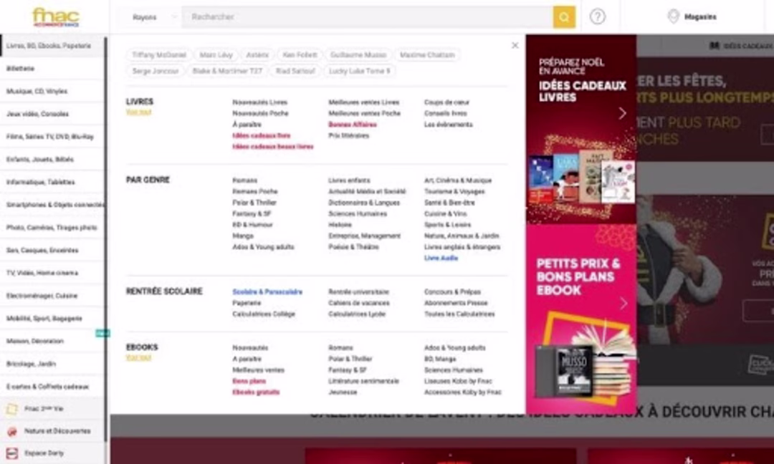Open Calculatrices Lycée link
The image size is (774, 464).
pyautogui.click(x=356, y=314)
